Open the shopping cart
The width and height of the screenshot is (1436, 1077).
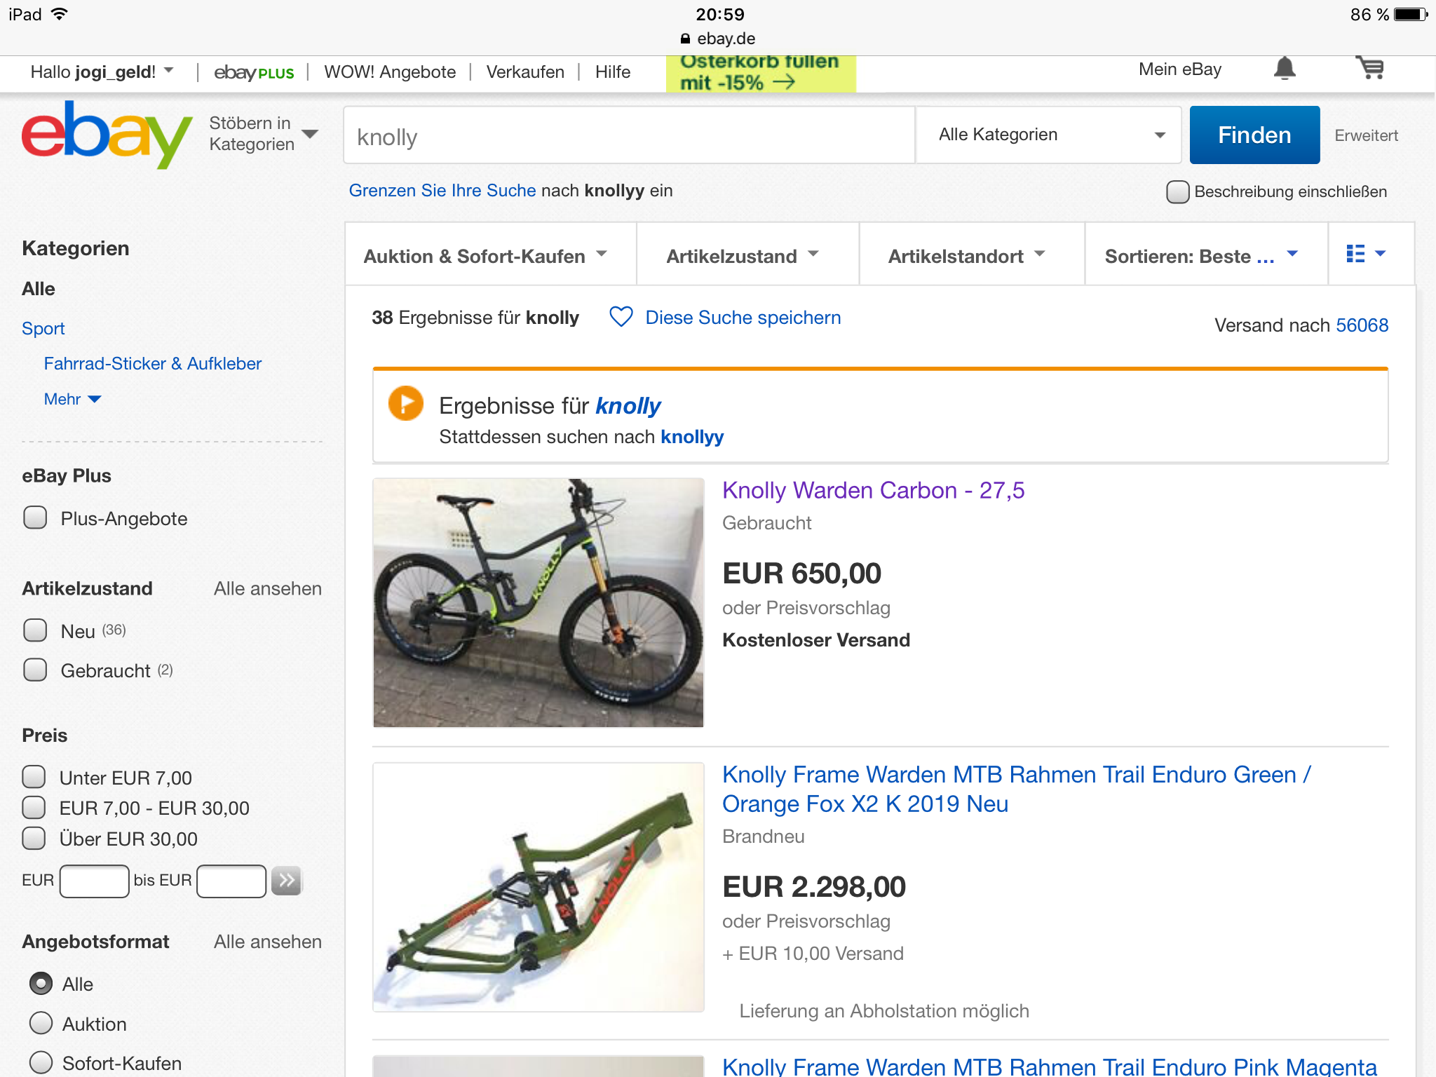(x=1370, y=69)
